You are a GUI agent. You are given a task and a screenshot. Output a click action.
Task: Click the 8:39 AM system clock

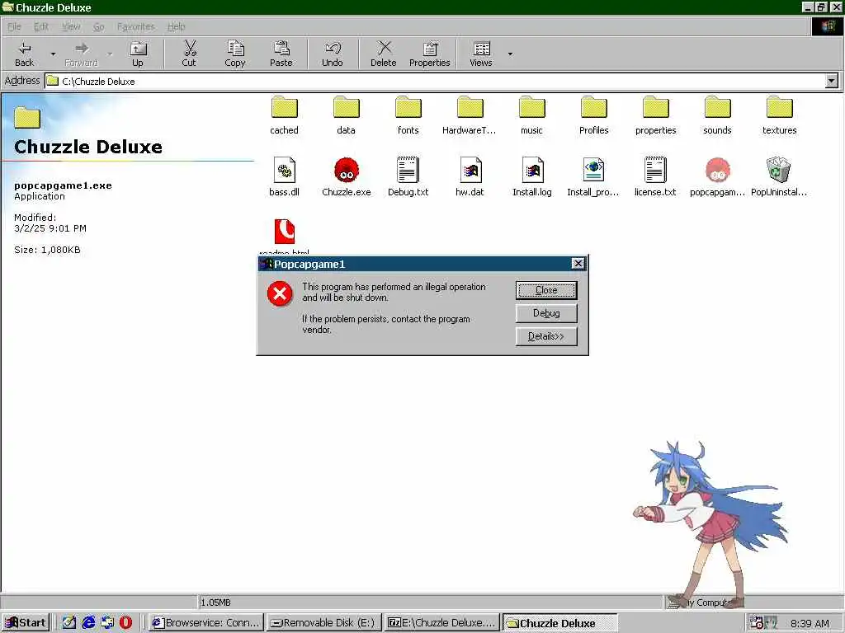(x=810, y=623)
